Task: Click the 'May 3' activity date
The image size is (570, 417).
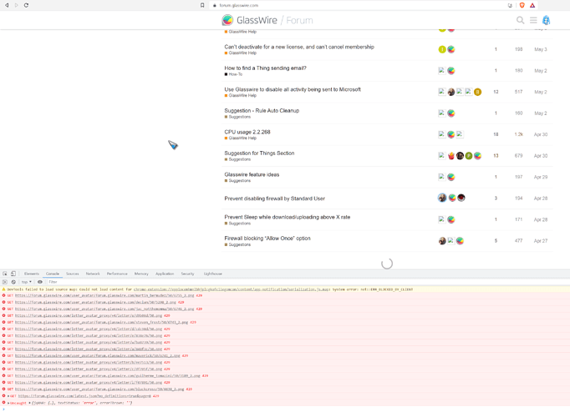Action: [x=541, y=49]
